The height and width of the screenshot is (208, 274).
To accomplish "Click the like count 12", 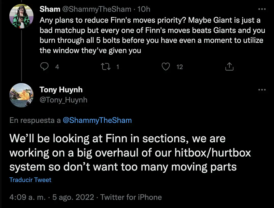I will coord(180,67).
